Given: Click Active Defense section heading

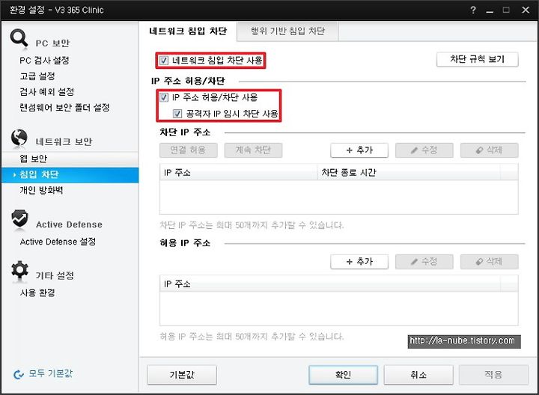Looking at the screenshot, I should [69, 224].
